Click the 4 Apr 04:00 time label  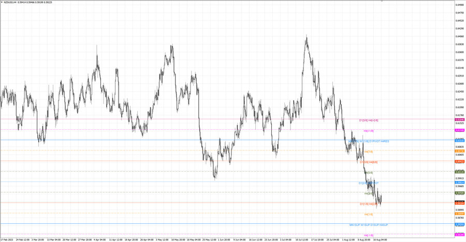point(99,239)
